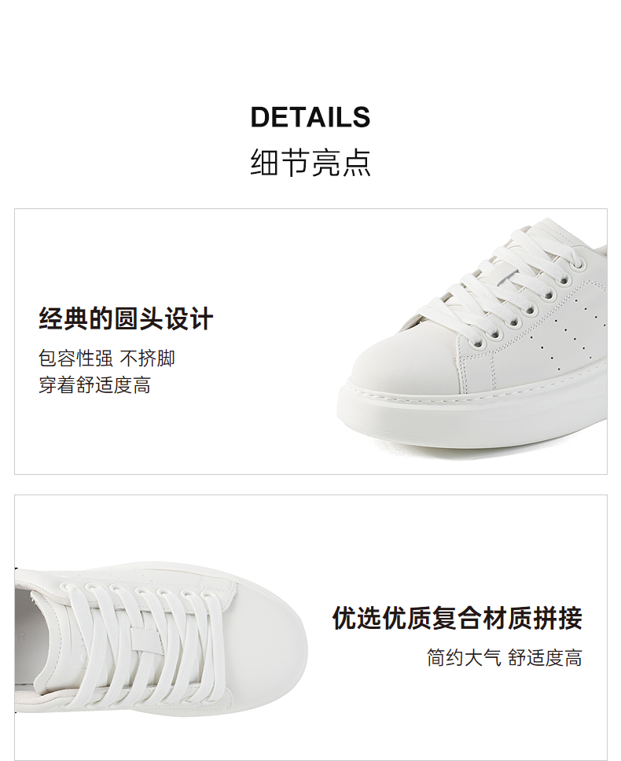
Task: Click the 包容性强 不挤脚 description line
Action: pyautogui.click(x=107, y=358)
